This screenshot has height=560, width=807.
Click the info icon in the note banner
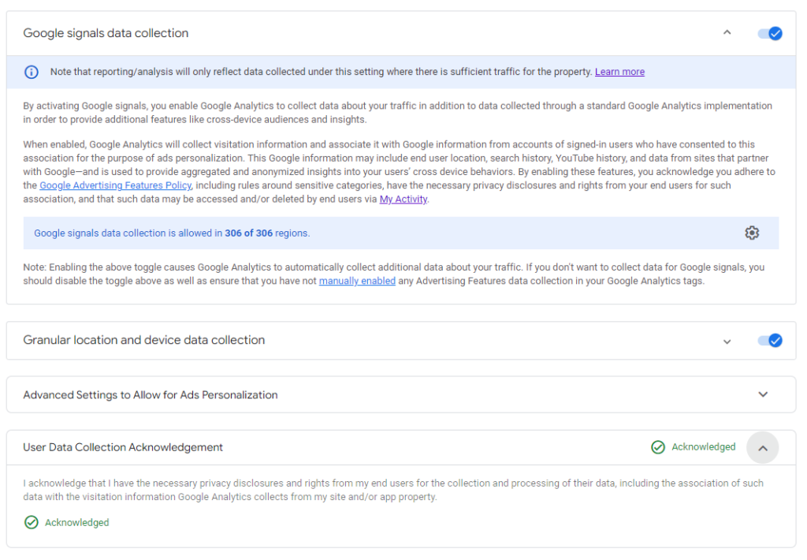pyautogui.click(x=32, y=72)
